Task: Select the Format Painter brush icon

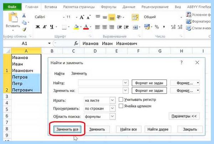Action: coord(24,29)
